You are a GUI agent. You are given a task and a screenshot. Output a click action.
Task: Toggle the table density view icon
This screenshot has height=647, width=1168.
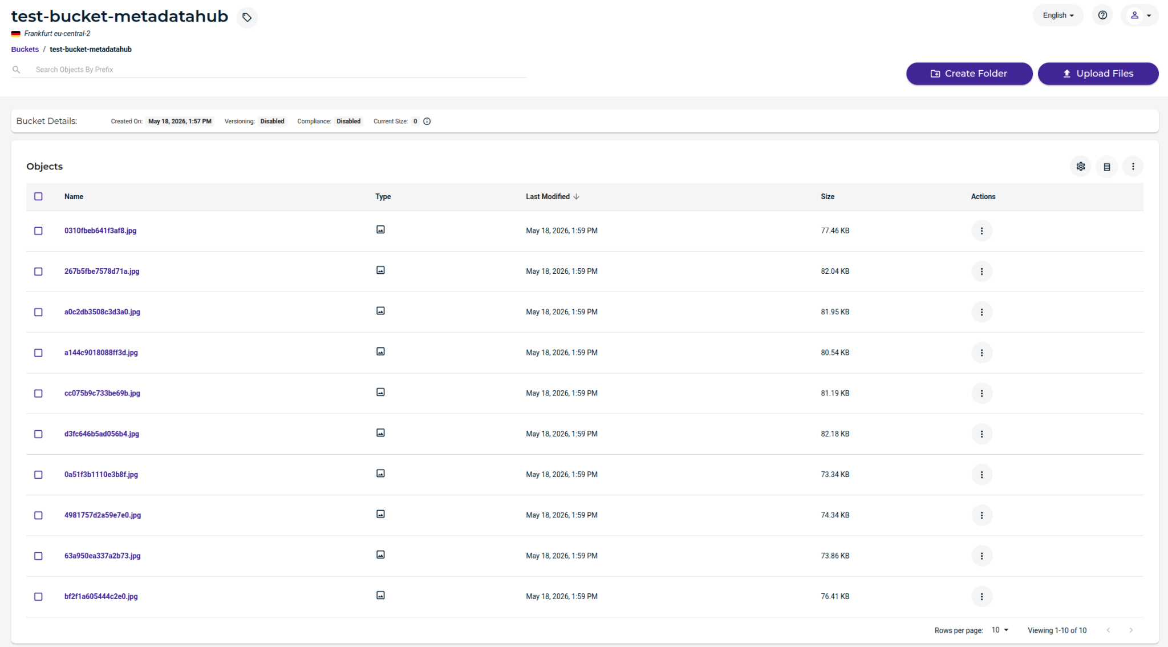coord(1106,167)
